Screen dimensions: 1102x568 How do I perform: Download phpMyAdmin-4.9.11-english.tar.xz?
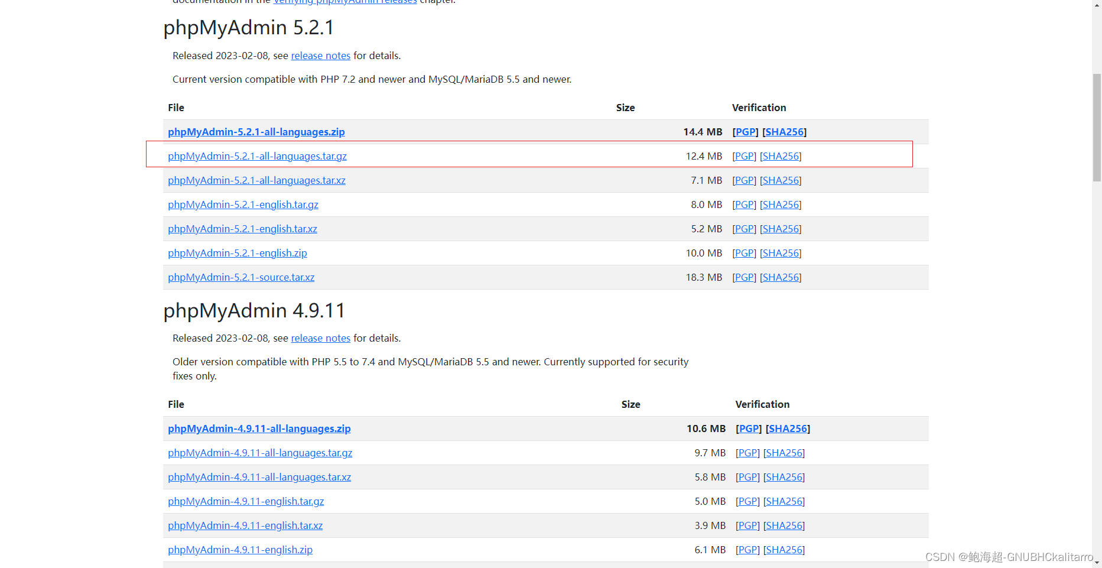pos(245,525)
